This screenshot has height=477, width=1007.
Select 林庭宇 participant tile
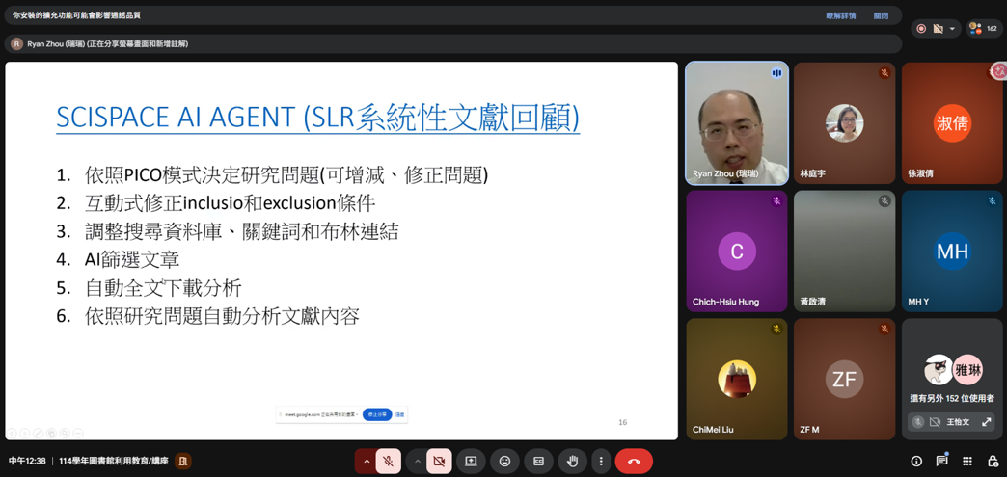844,123
